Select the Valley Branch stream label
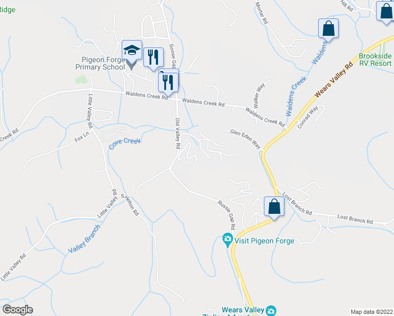 (84, 239)
